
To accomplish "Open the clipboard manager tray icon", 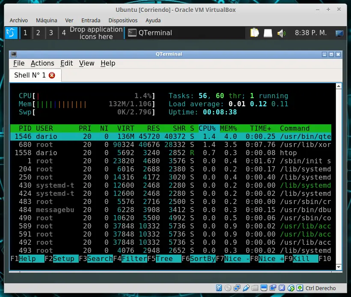I will [255, 33].
